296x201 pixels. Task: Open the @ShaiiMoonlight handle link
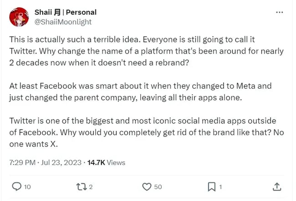[63, 21]
